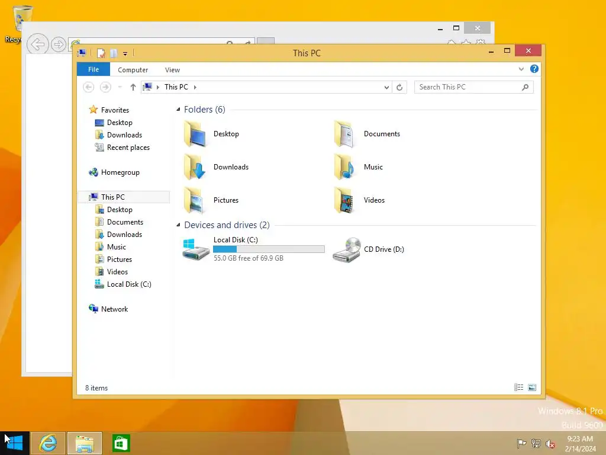Click the Forward navigation arrow in This PC
This screenshot has width=606, height=455.
tap(105, 87)
